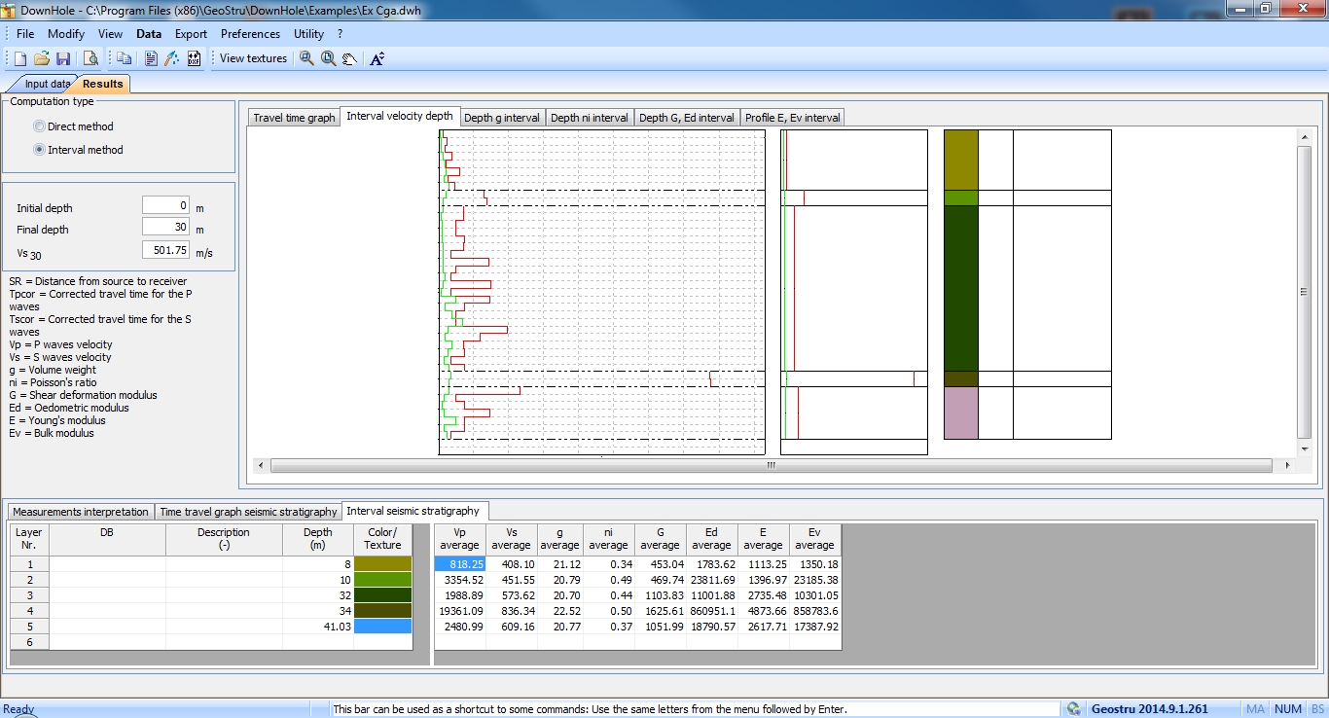Open the Profile E, Ev interval tab
This screenshot has width=1329, height=718.
[x=793, y=118]
